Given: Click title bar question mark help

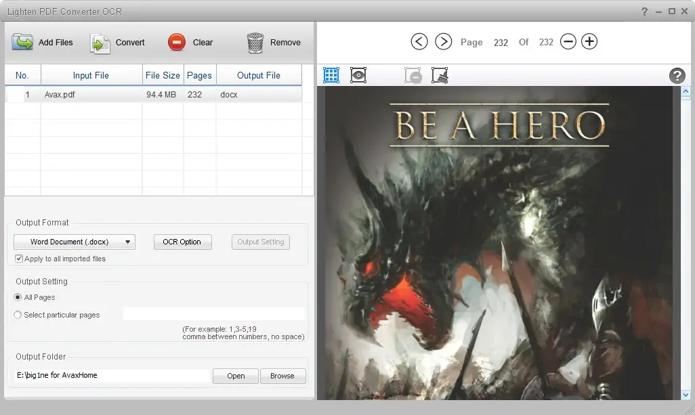Looking at the screenshot, I should pos(644,12).
